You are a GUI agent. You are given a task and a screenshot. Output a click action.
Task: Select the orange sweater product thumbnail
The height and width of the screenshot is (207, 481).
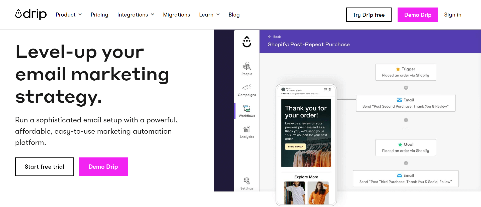[x=318, y=193]
